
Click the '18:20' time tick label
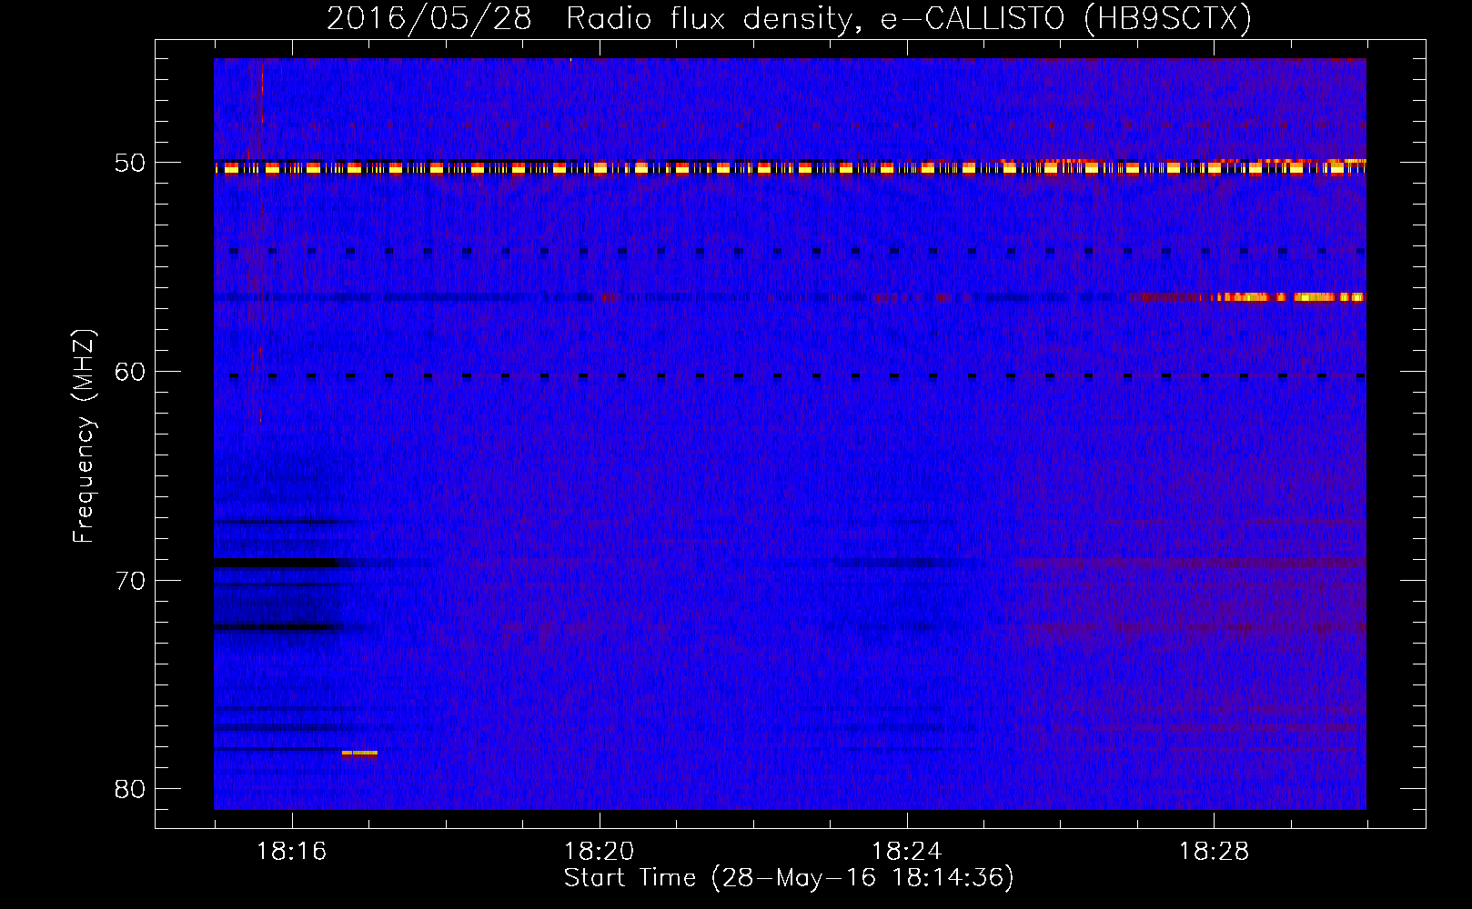599,852
